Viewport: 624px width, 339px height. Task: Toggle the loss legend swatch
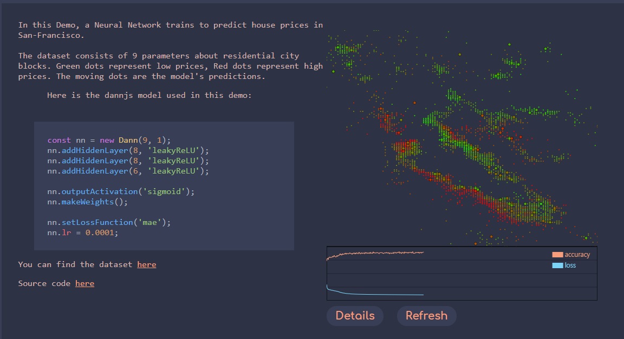coord(557,265)
